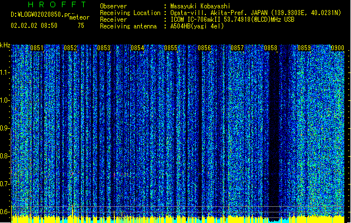Click the 0852 time marker
This screenshot has height=223, width=351.
(70, 48)
